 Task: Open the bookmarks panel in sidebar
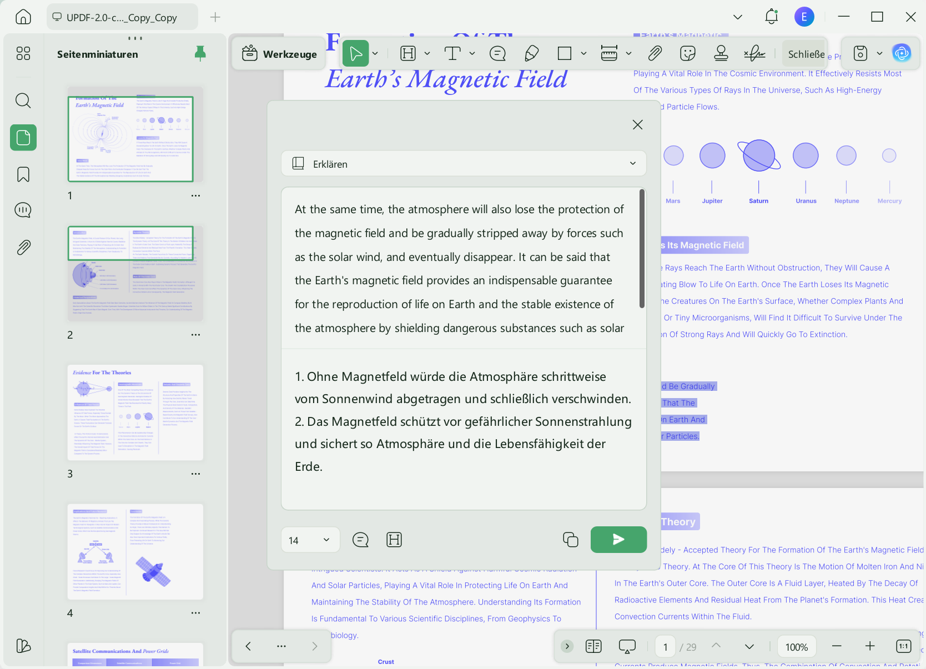pyautogui.click(x=23, y=174)
